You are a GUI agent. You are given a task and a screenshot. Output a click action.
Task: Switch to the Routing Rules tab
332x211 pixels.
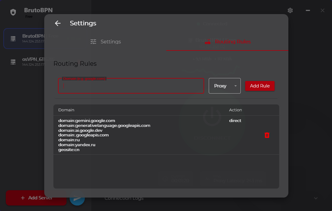[227, 42]
